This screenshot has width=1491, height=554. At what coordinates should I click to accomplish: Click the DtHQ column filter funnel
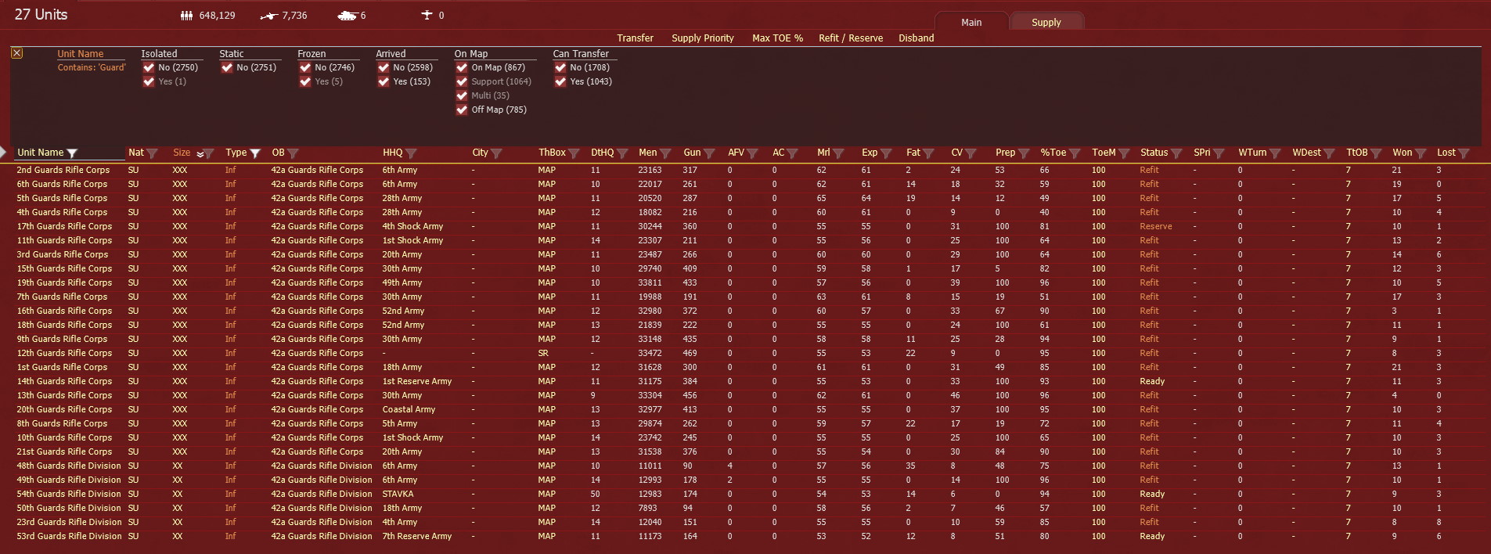point(623,153)
